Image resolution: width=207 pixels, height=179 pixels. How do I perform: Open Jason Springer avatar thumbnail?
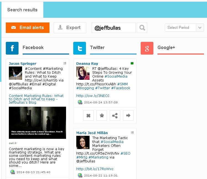click(x=15, y=73)
